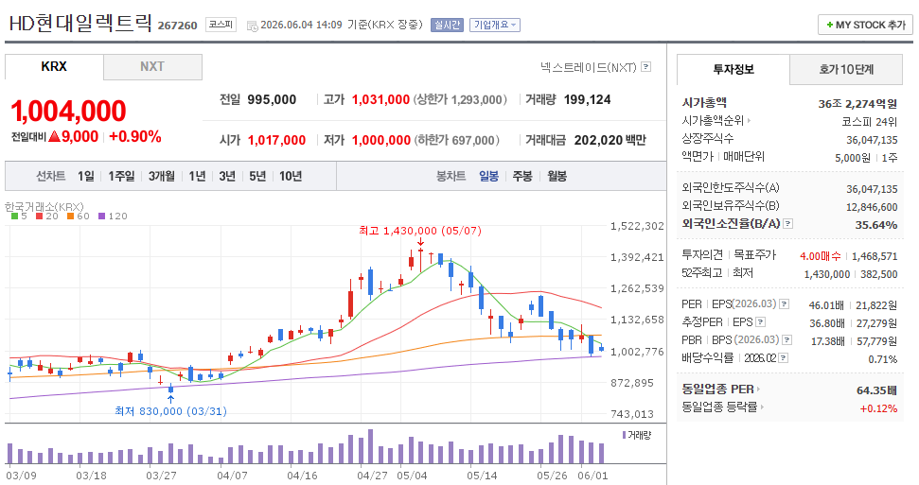Click the dividend yield 0.71%

coord(883,359)
